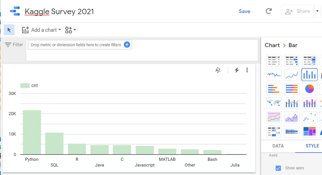Viewport: 322px width, 175px height.
Task: Pick the table with heatmap chart type
Action: coord(309,61)
